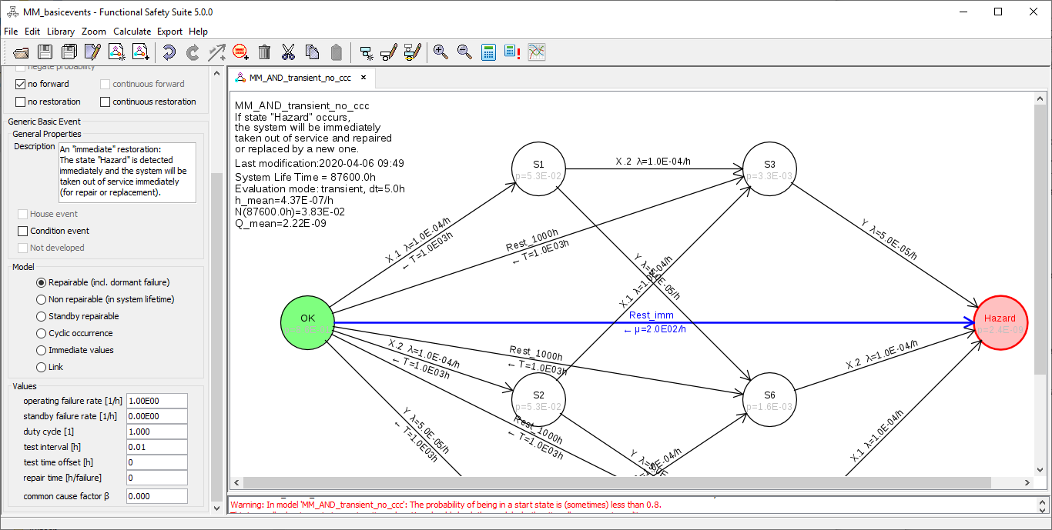Click the scissors cut icon
The height and width of the screenshot is (530, 1052).
click(288, 52)
